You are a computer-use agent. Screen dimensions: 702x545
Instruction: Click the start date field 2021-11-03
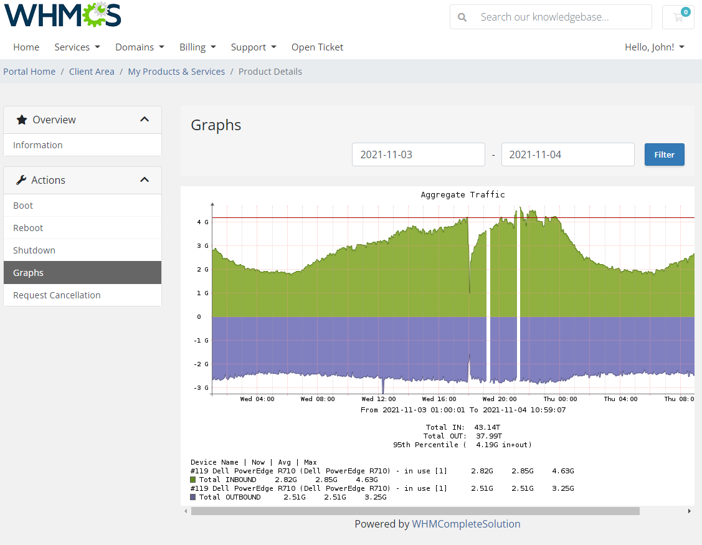coord(419,154)
